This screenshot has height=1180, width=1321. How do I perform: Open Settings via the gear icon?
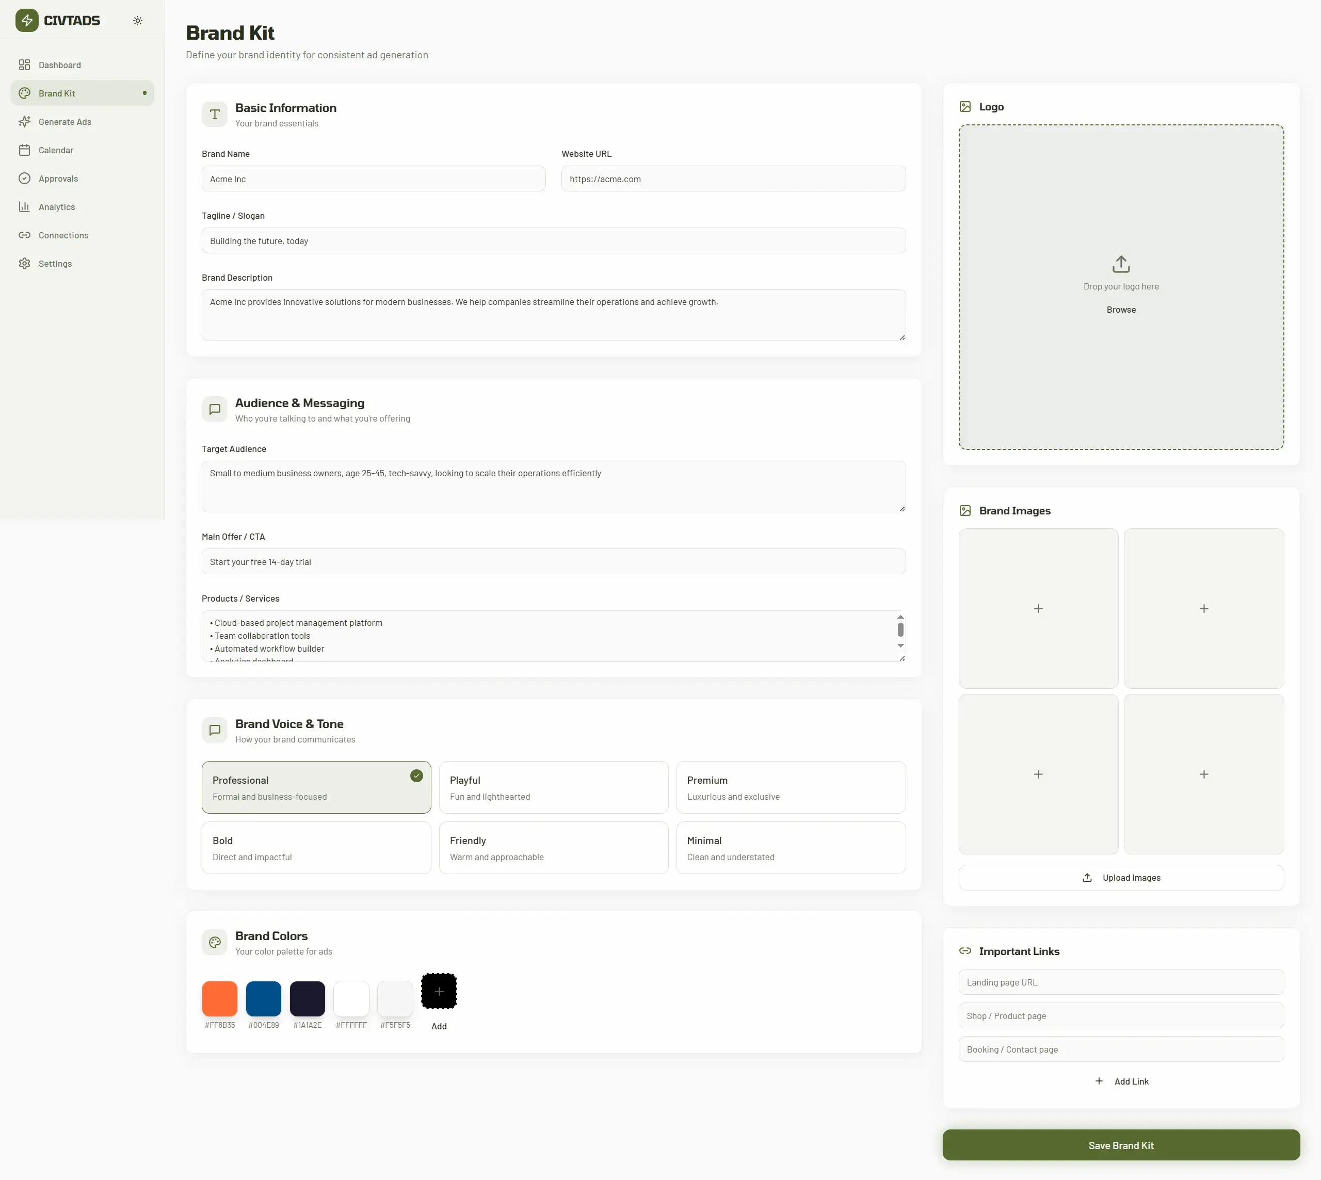24,263
